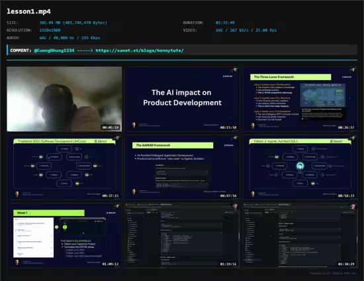Select the AVC video details text
The width and height of the screenshot is (364, 281).
pos(246,30)
